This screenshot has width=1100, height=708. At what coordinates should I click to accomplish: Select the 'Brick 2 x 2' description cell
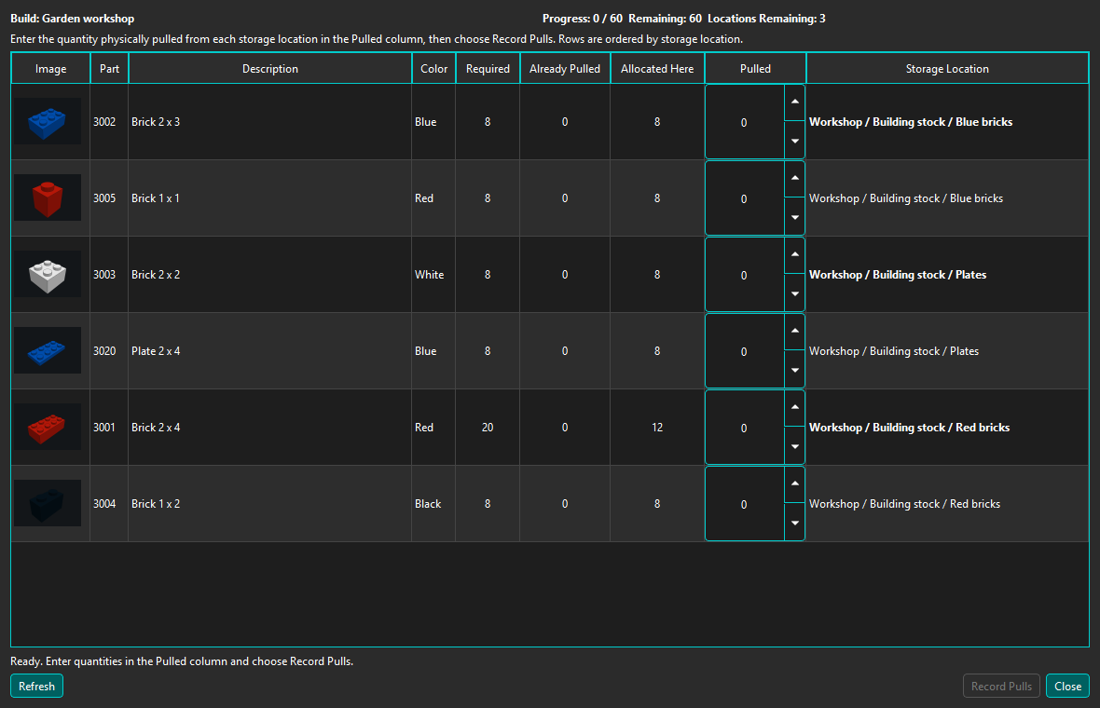(x=270, y=275)
